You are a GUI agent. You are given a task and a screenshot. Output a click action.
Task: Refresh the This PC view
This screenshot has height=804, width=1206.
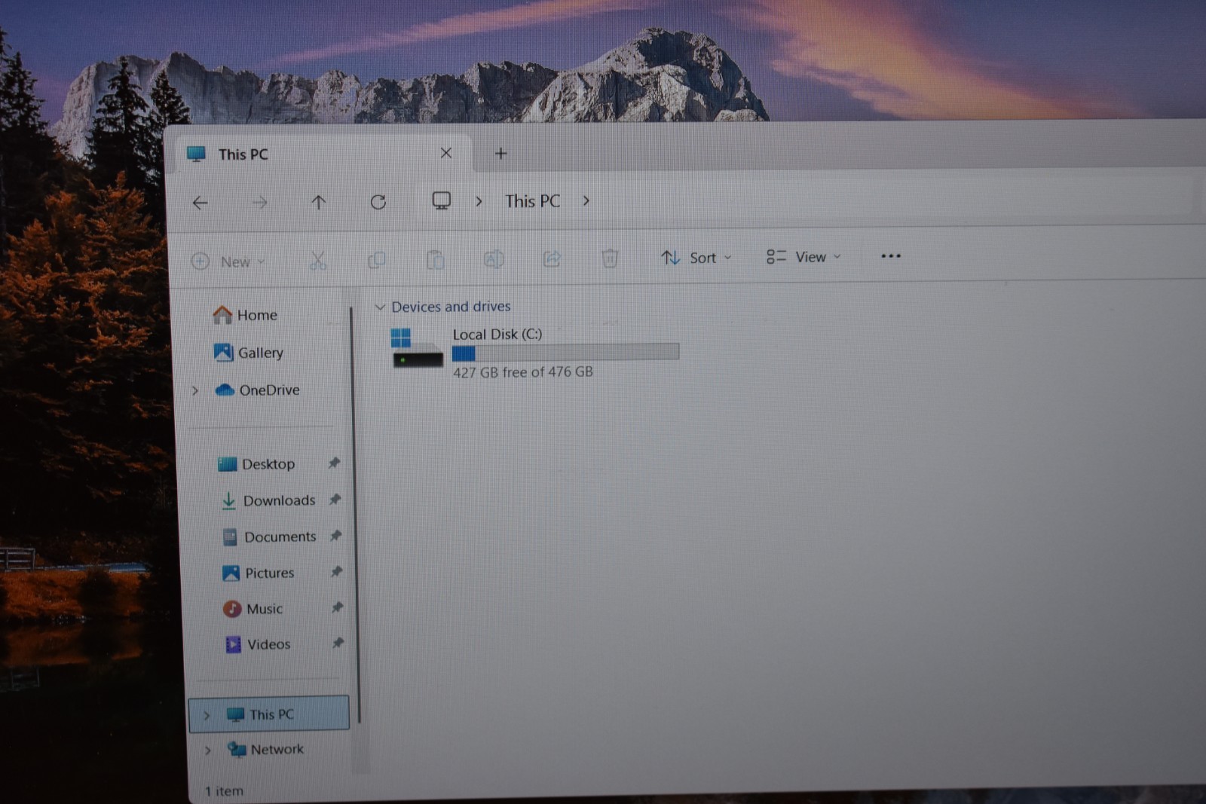(x=378, y=201)
